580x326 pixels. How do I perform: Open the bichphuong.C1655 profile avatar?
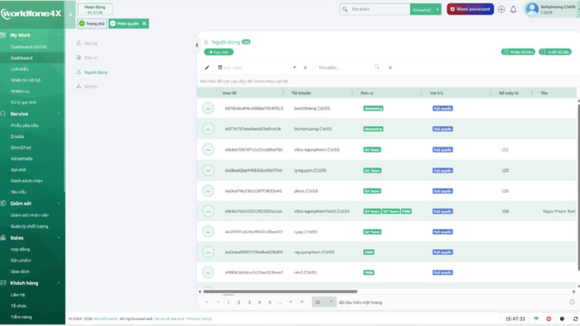(532, 9)
